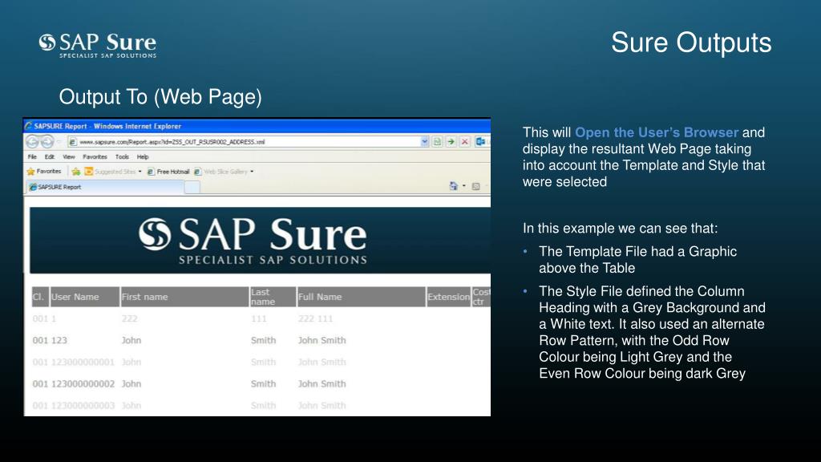Click the SAP Sure banner graphic in the web page

(261, 241)
